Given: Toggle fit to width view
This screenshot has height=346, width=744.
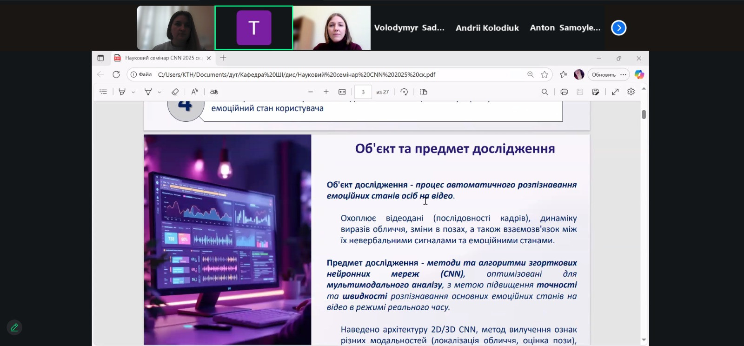Looking at the screenshot, I should point(342,92).
